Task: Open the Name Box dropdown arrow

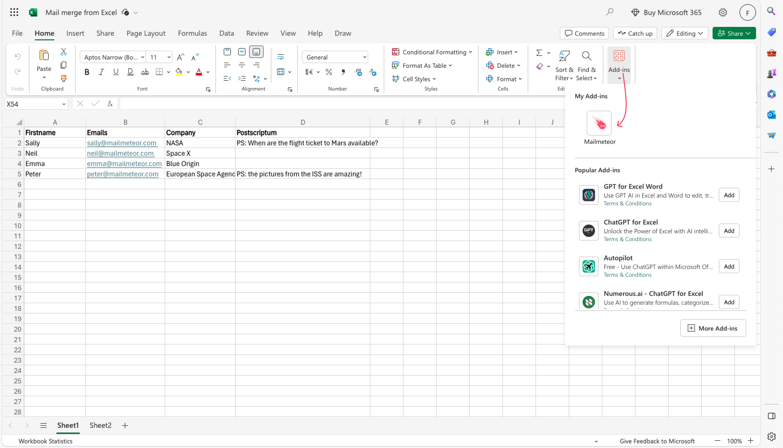Action: [x=64, y=104]
